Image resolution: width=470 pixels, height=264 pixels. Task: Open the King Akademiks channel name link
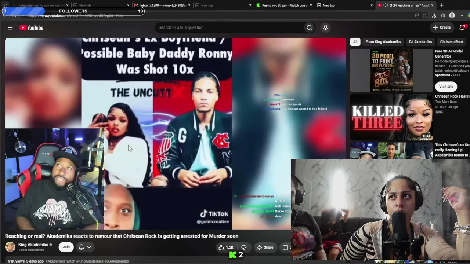33,245
